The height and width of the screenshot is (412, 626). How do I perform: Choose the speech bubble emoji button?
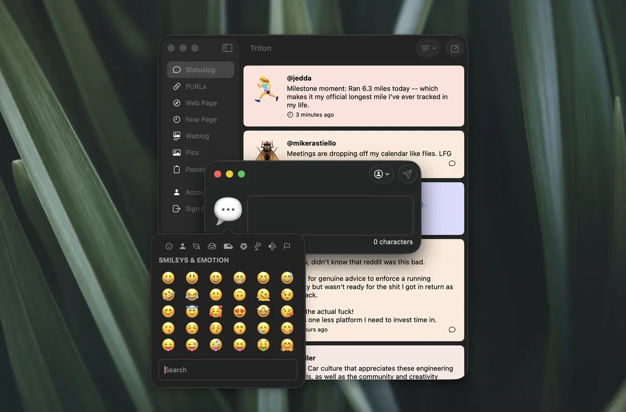coord(228,211)
